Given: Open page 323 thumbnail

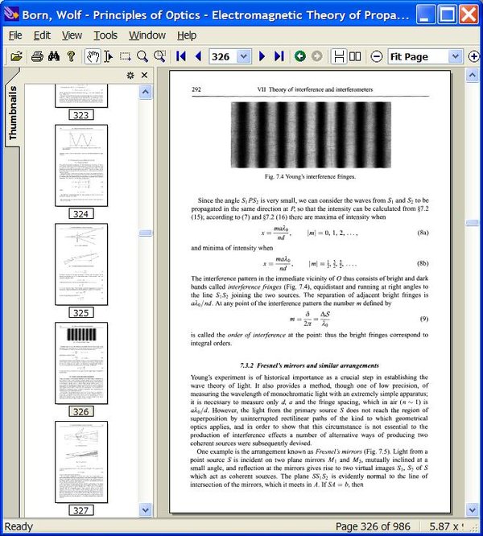Looking at the screenshot, I should (x=81, y=96).
